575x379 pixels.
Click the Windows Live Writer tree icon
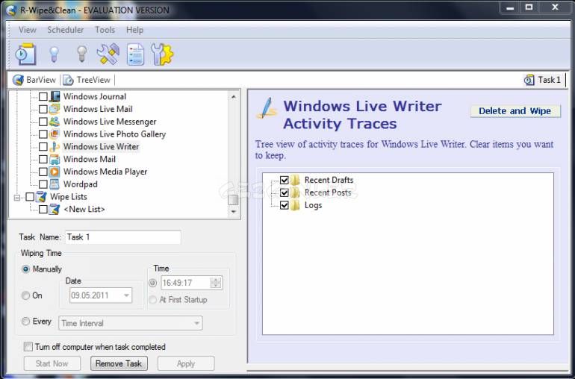coord(55,147)
